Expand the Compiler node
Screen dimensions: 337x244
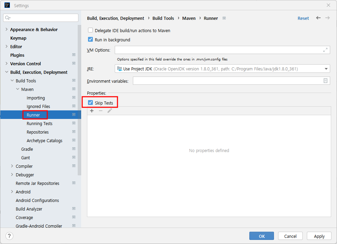pos(12,166)
